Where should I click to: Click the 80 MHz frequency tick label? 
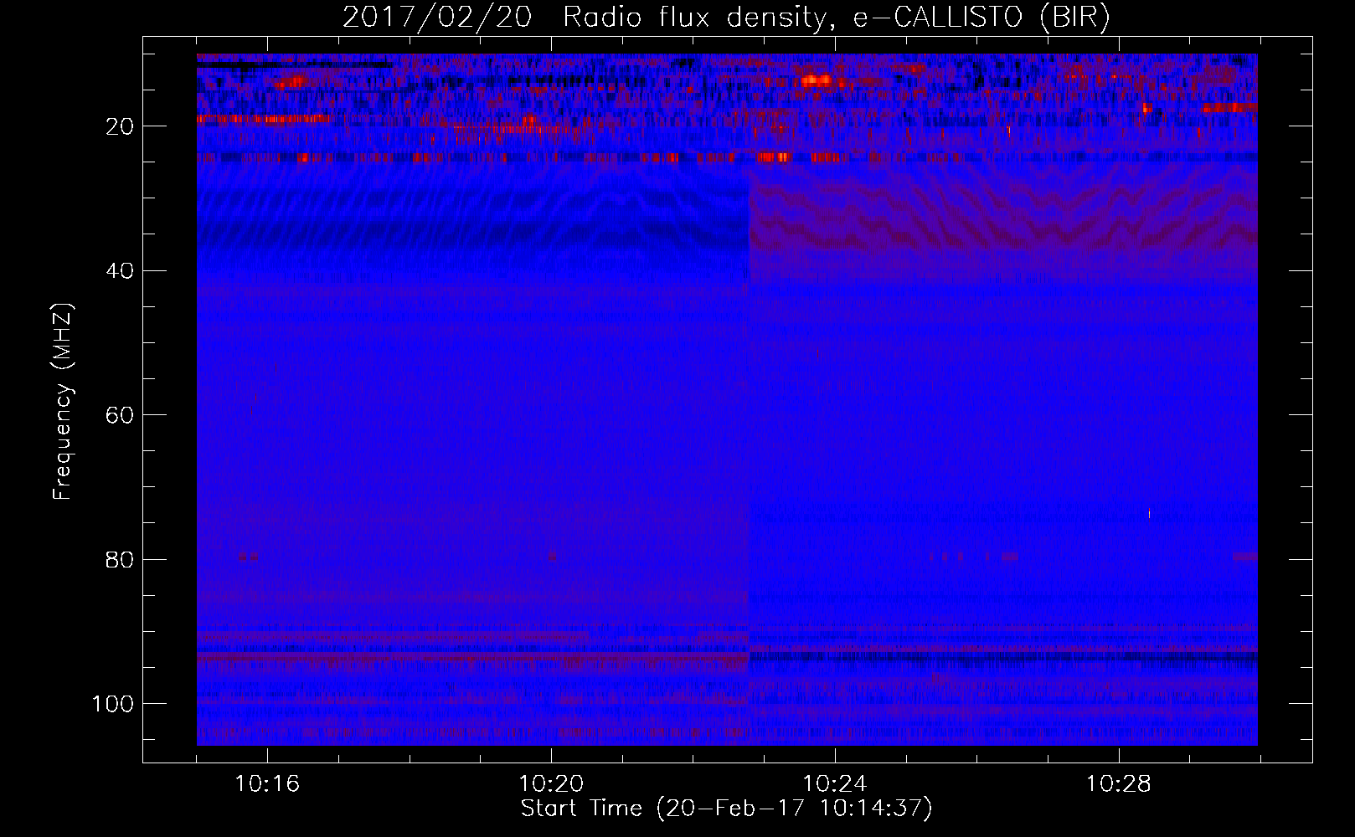[120, 560]
